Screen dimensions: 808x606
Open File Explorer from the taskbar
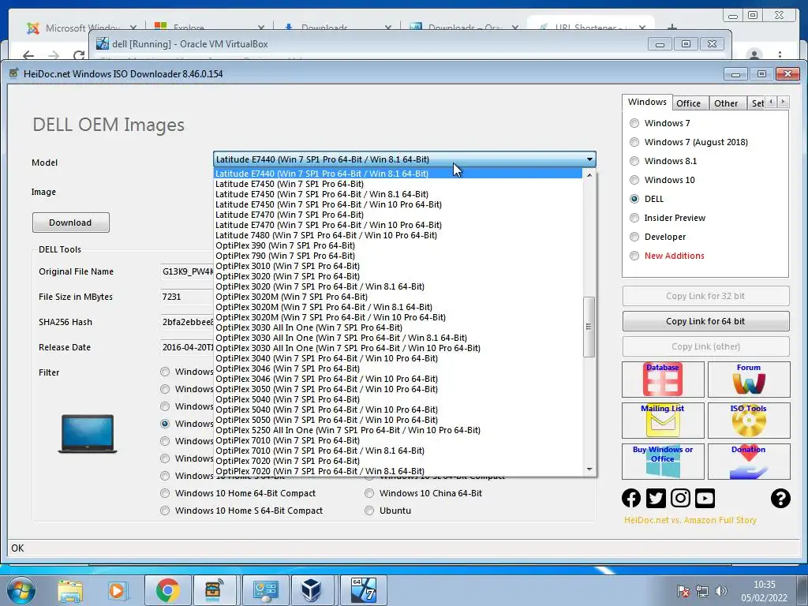[70, 590]
